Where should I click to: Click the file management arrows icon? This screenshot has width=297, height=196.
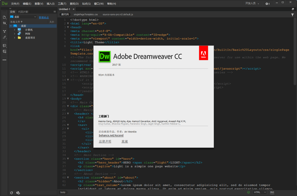4,23
